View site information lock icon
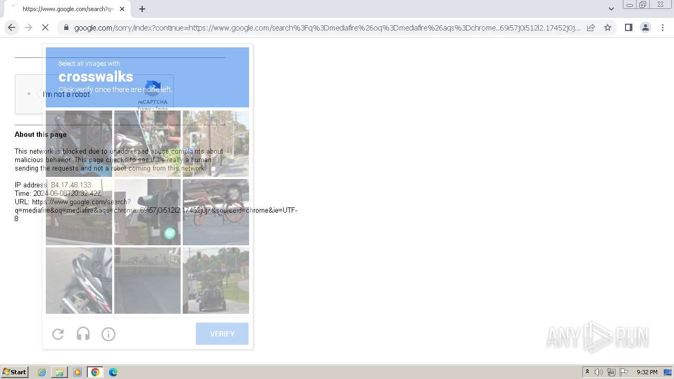 click(66, 27)
